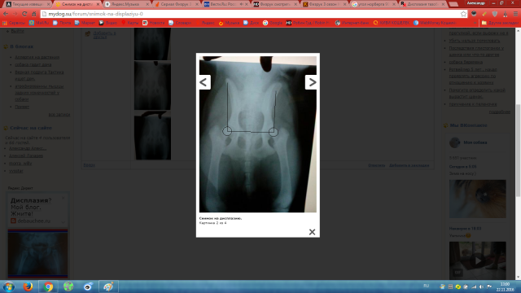Open the Mail.Ru bookmark
Screen dimensions: 521x293
point(39,23)
